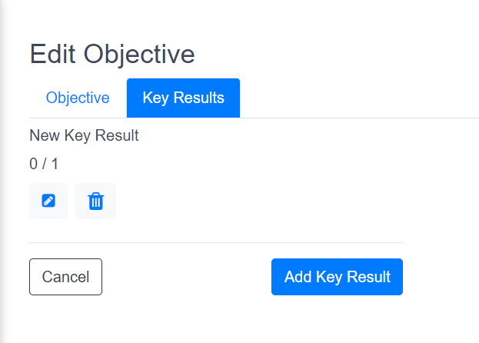Click the Cancel button
Screen dimensions: 479x343
(x=65, y=277)
